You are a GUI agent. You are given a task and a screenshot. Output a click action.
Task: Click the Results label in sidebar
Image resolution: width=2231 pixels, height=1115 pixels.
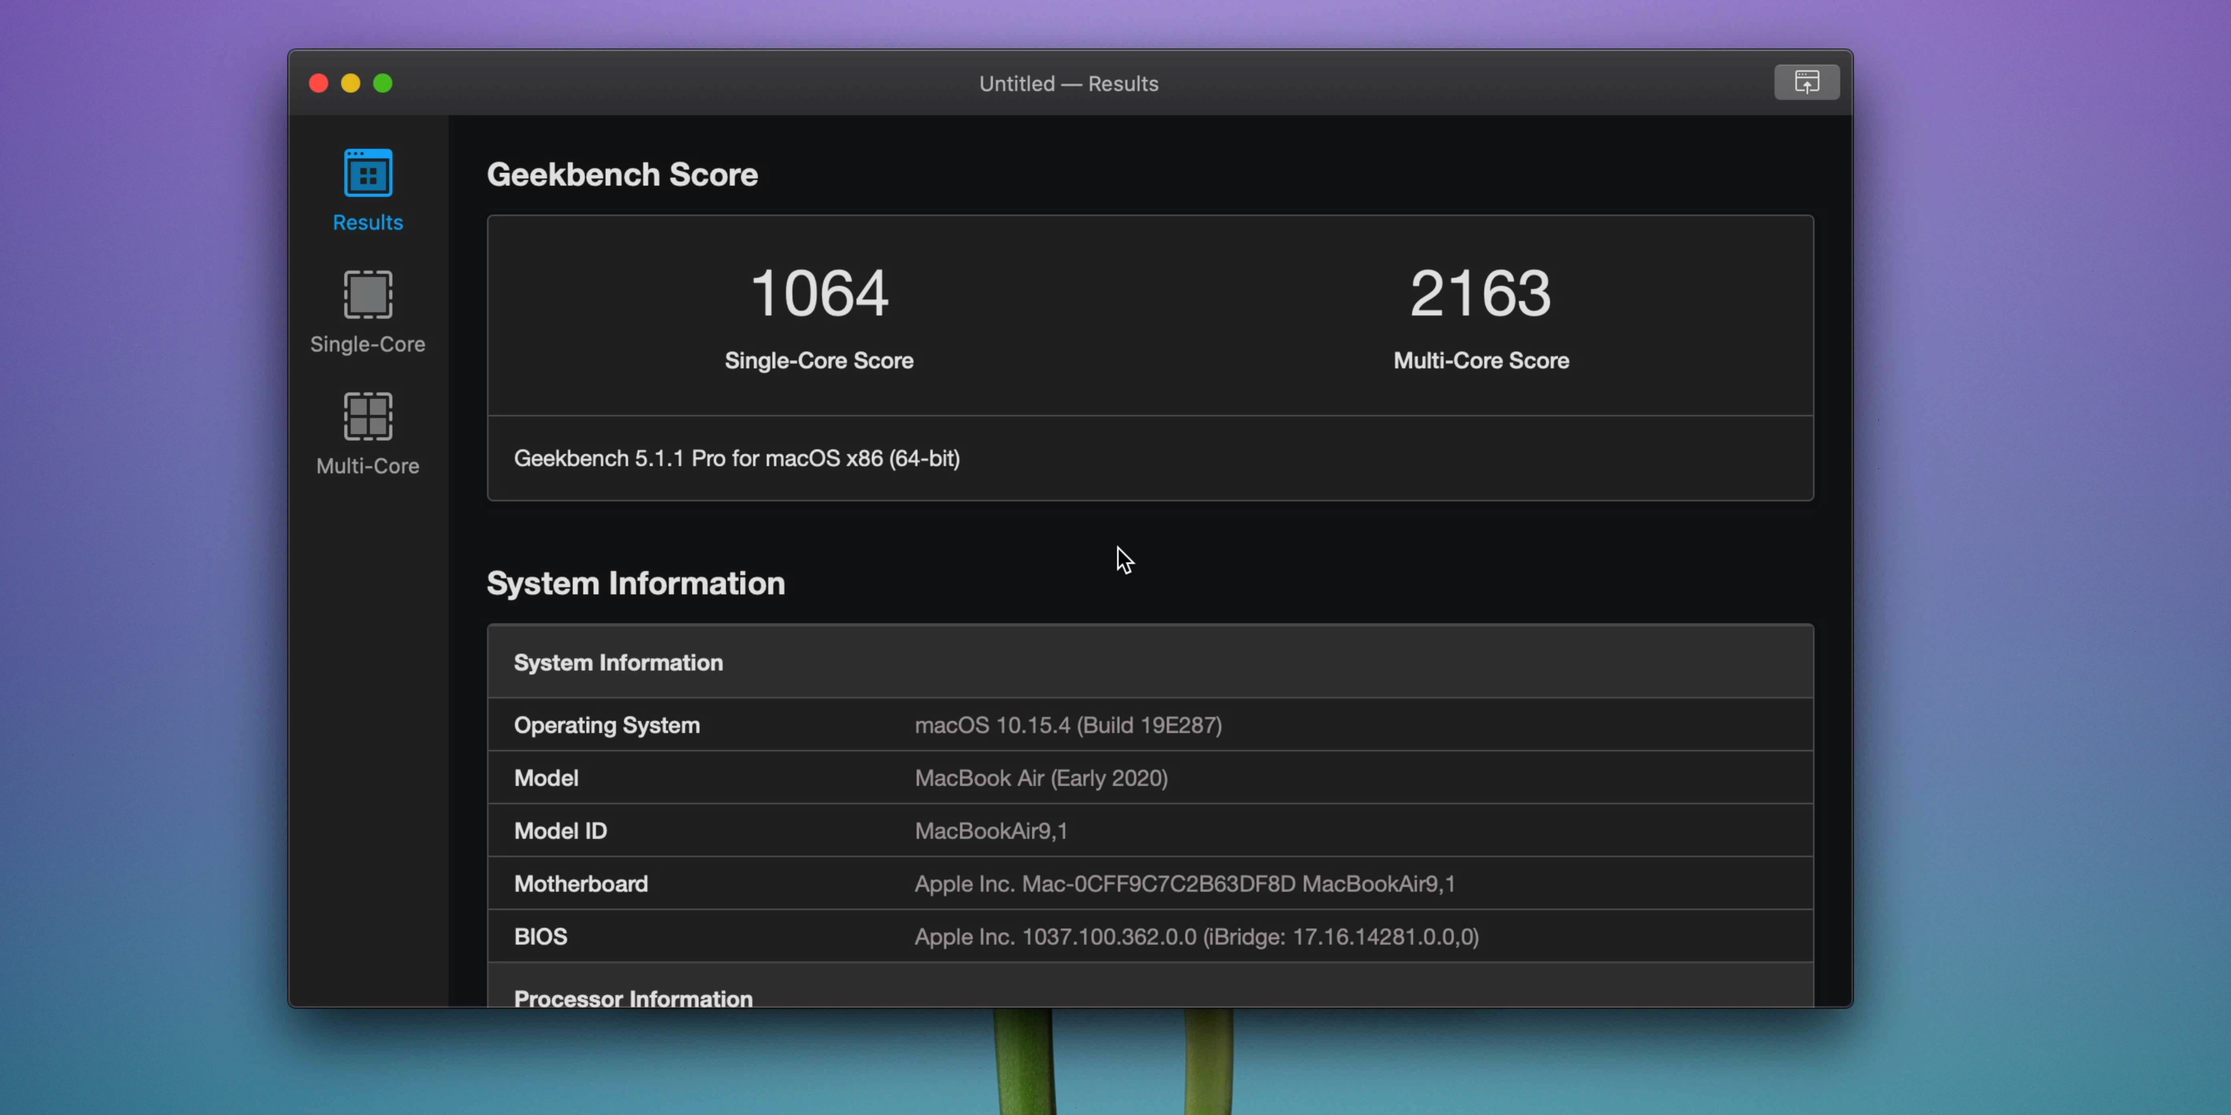pos(367,222)
